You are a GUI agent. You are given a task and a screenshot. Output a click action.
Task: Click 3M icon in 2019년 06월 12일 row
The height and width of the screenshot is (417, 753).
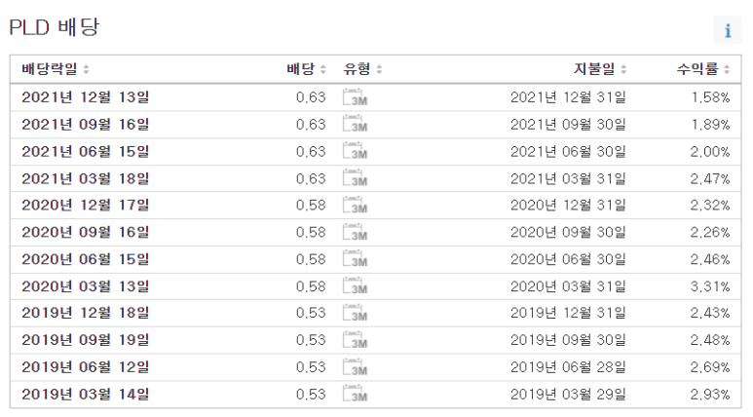point(355,367)
